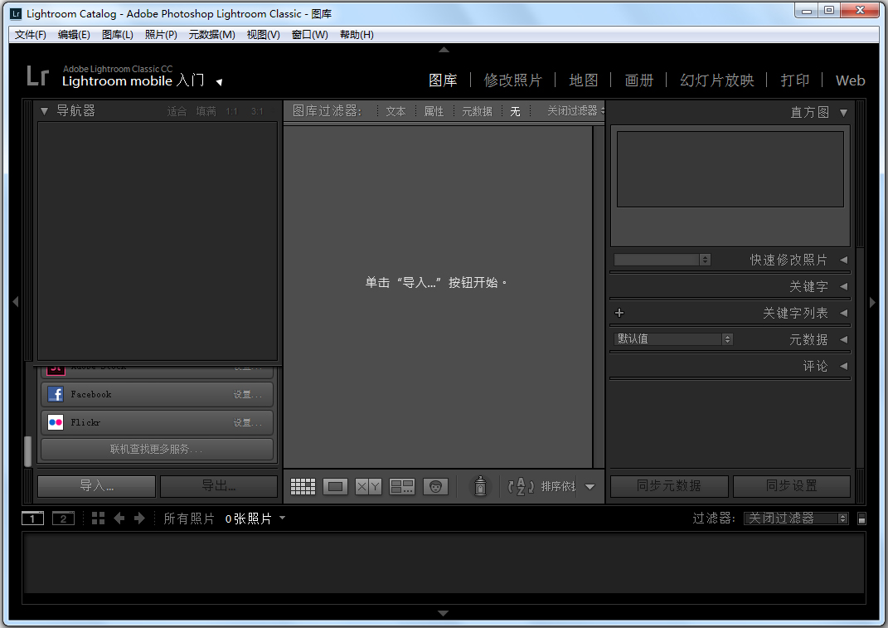Switch to 打印 Print module

pos(794,80)
